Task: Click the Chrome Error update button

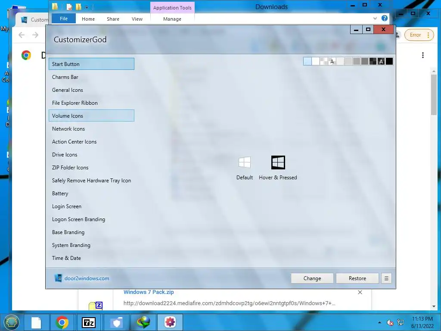Action: point(419,35)
